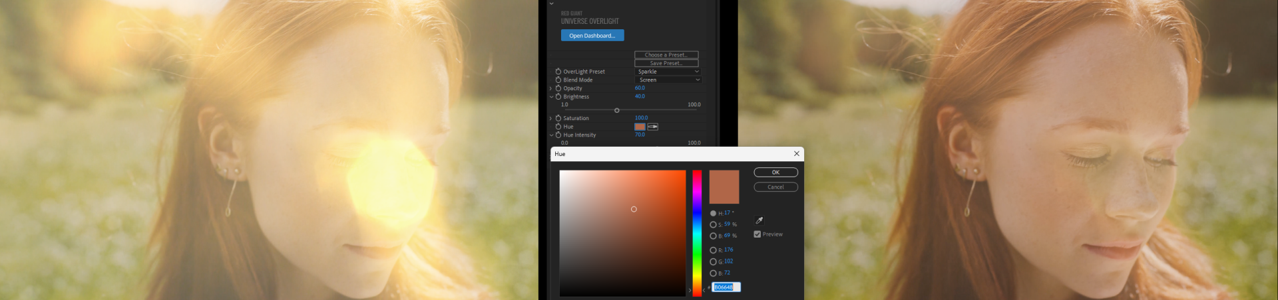Click the H value 17 in dialog
This screenshot has width=1278, height=300.
pyautogui.click(x=728, y=213)
